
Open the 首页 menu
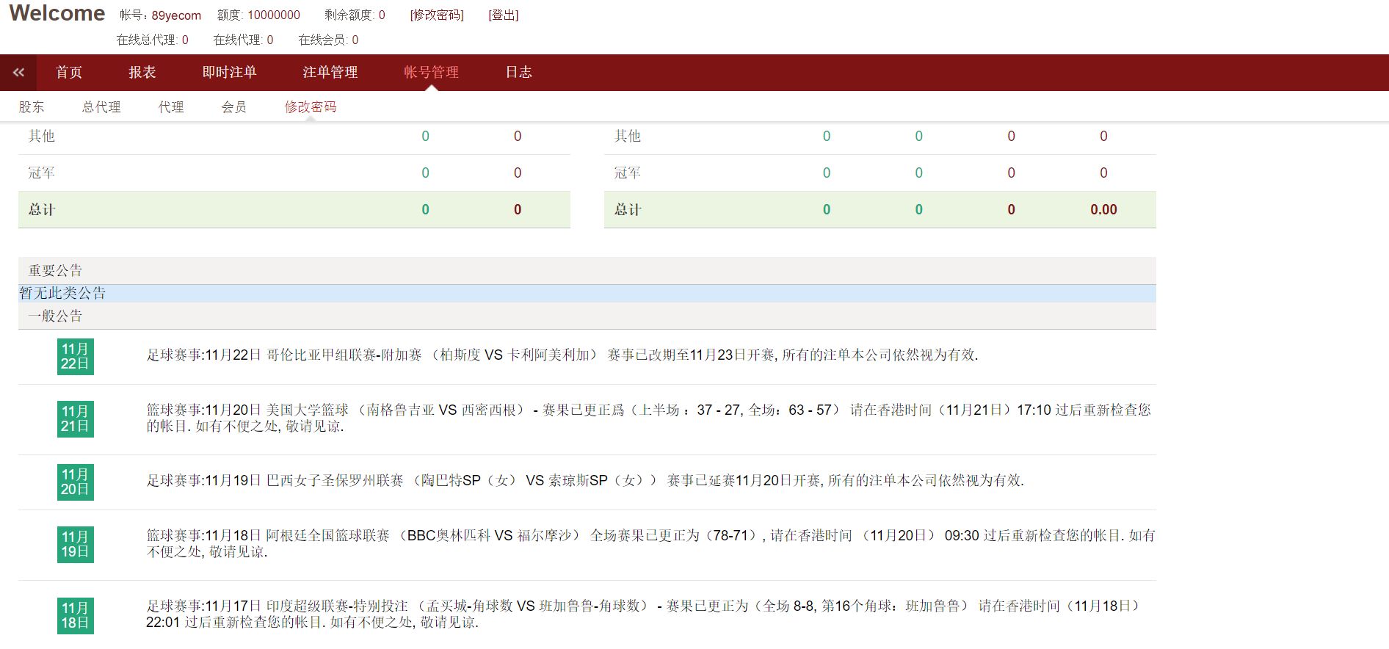coord(69,72)
